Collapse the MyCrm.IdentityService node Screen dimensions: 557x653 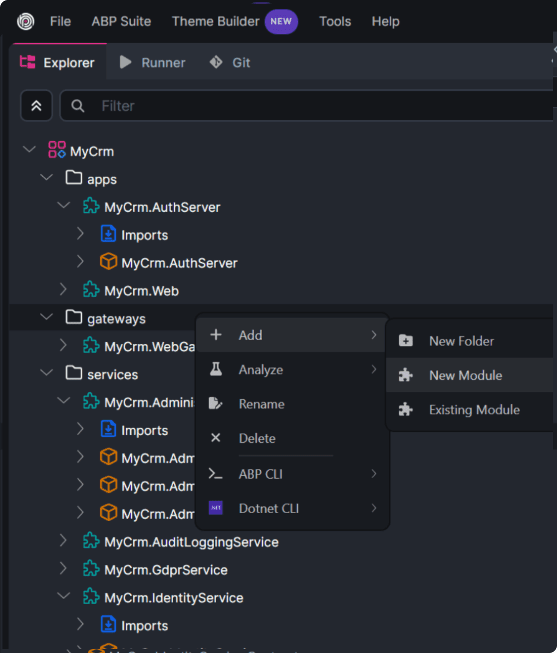pos(63,596)
